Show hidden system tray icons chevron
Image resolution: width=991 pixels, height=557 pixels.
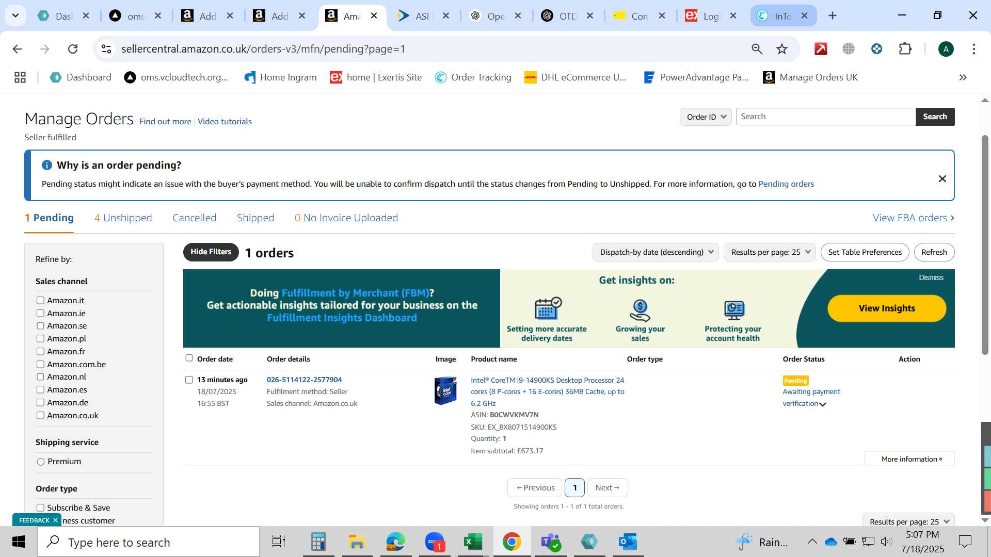click(812, 542)
